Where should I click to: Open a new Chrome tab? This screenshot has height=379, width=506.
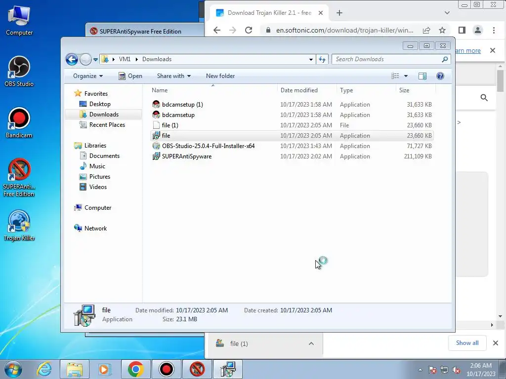[x=339, y=13]
